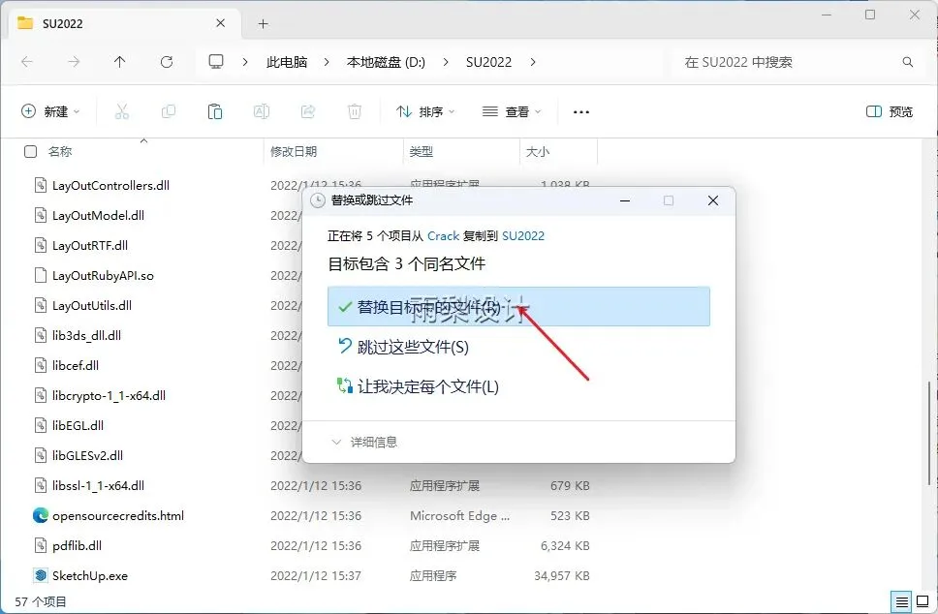Open the 新建 dropdown
Image resolution: width=938 pixels, height=614 pixels.
coord(50,111)
